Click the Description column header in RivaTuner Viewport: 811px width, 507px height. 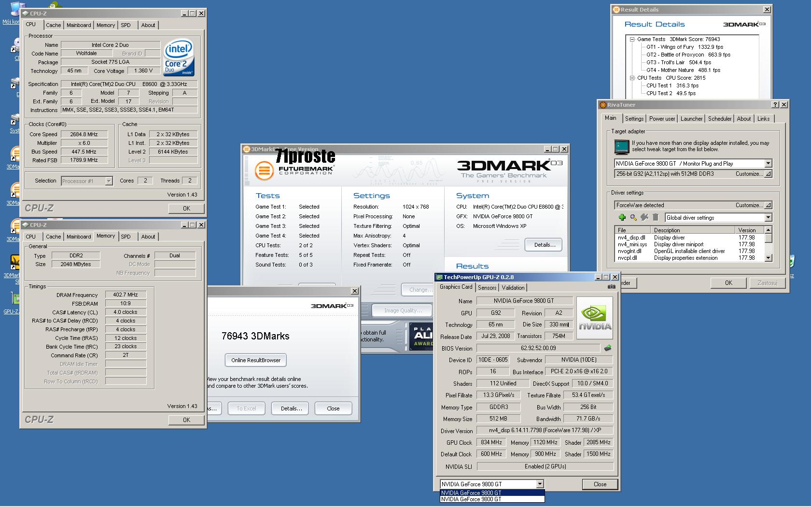click(692, 230)
